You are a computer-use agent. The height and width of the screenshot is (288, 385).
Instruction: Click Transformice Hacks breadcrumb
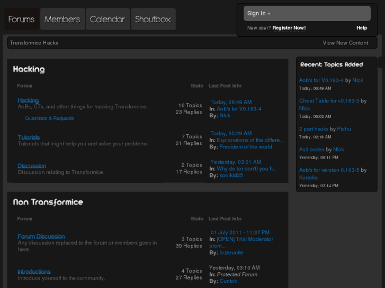34,43
